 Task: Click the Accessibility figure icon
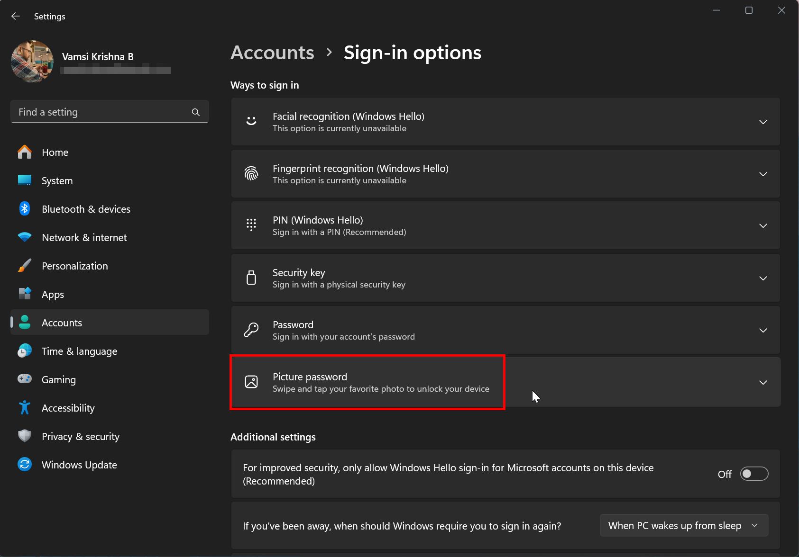25,408
